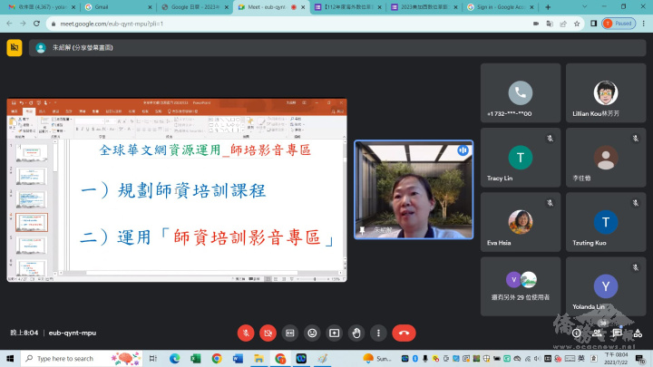
Task: Click the present screen button
Action: (x=334, y=333)
